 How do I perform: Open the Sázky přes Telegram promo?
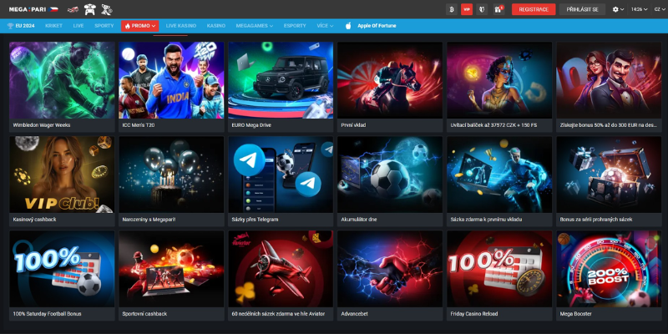(281, 181)
